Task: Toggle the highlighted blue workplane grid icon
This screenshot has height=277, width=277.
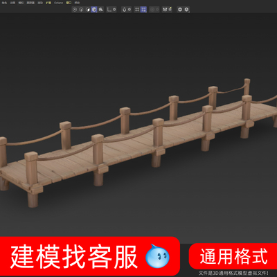Action: pyautogui.click(x=143, y=10)
